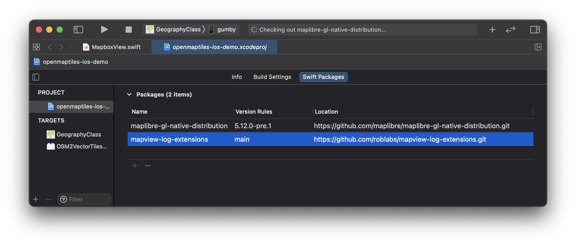Click the 5.12.0-pre.1 version rule
576x245 pixels.
(253, 126)
